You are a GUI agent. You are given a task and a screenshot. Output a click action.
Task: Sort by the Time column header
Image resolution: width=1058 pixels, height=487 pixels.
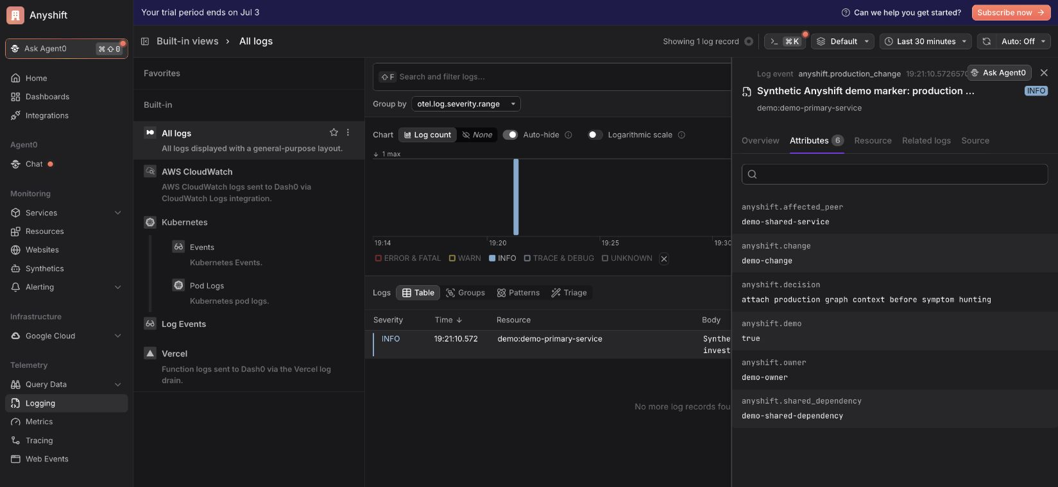click(x=448, y=320)
